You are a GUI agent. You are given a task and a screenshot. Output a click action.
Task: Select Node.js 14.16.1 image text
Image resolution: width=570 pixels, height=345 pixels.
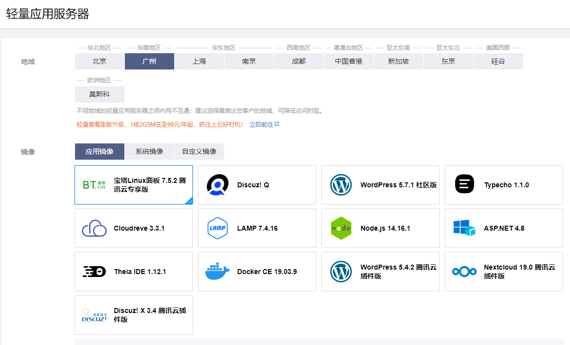pyautogui.click(x=385, y=228)
